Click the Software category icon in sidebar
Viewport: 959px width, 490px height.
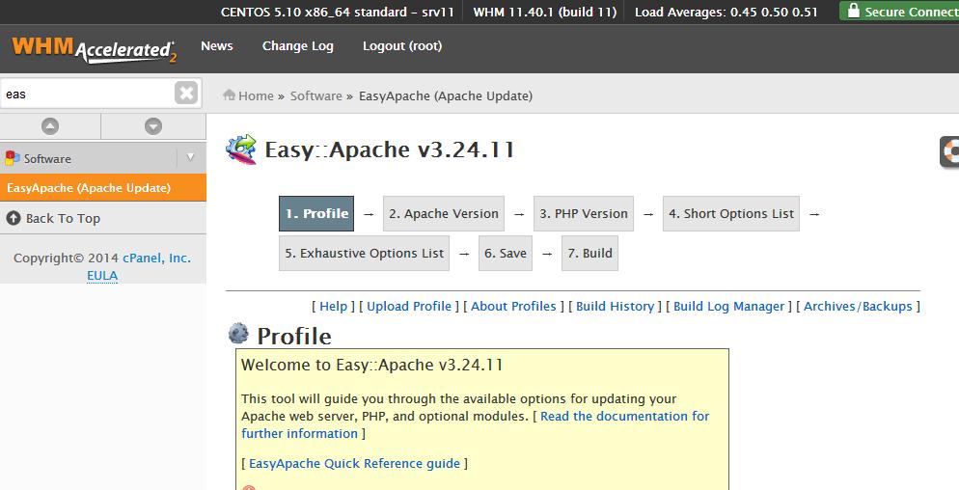[x=13, y=158]
